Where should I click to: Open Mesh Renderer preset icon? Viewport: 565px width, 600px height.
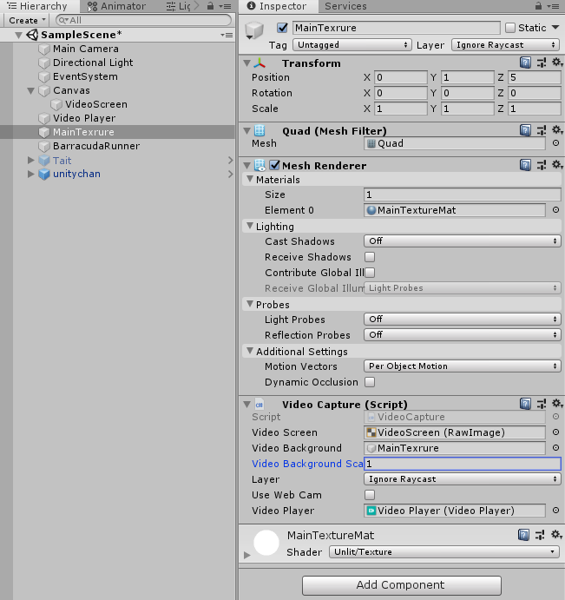pyautogui.click(x=542, y=165)
